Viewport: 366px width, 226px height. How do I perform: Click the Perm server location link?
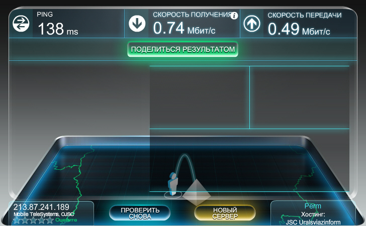coord(313,206)
